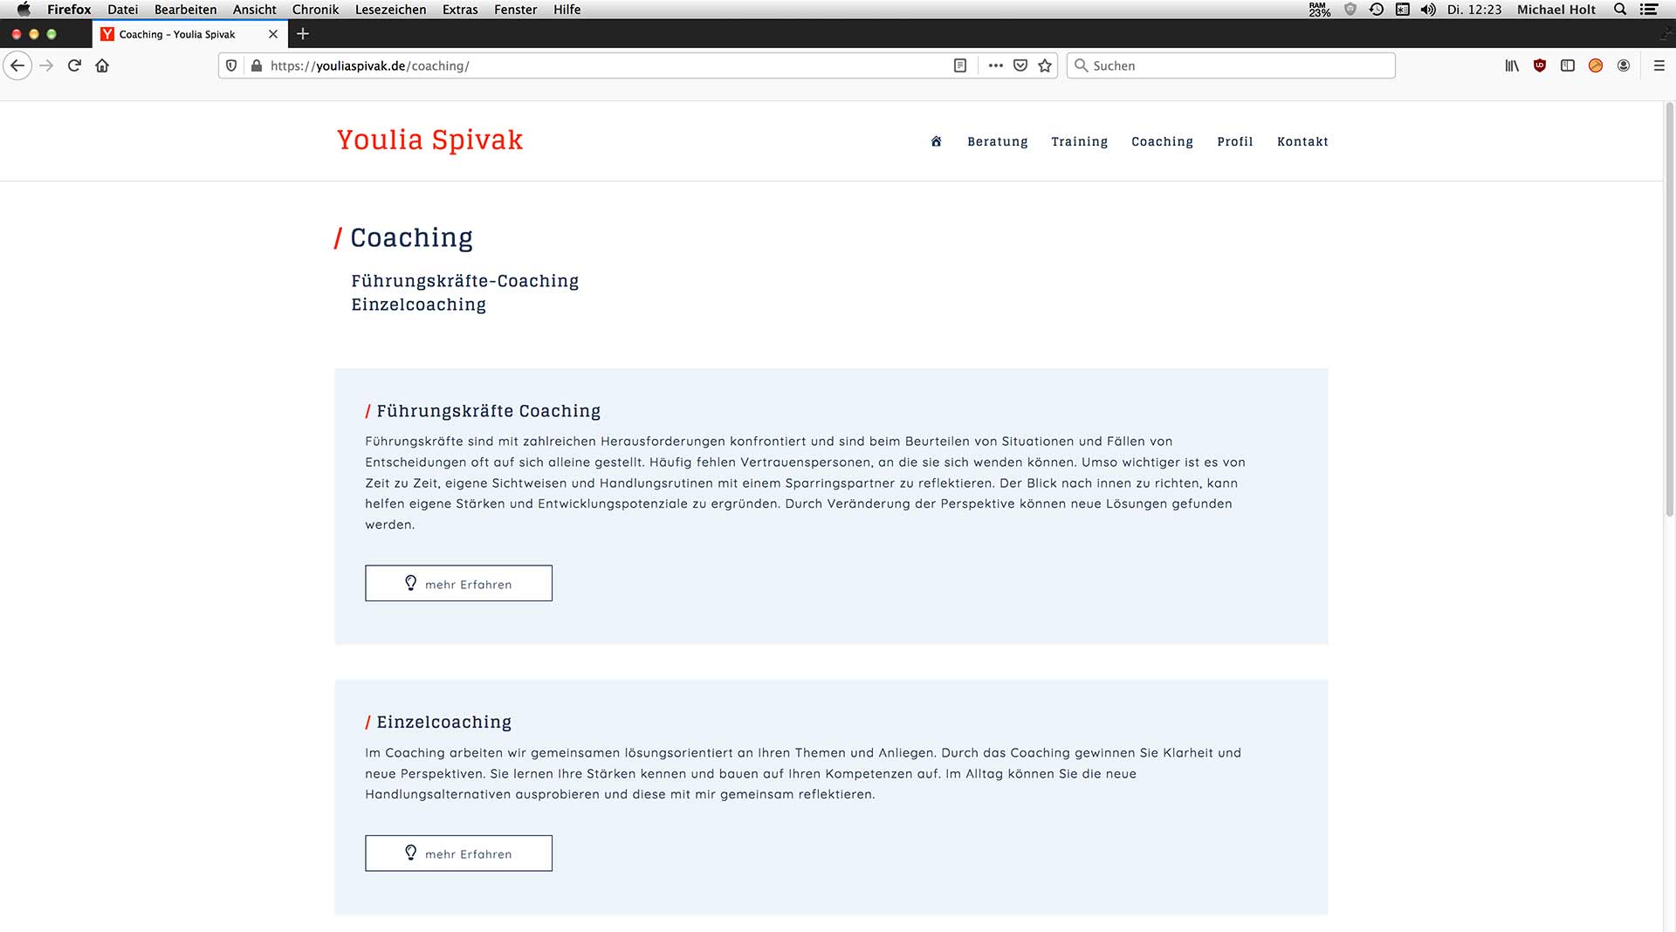Open a new tab with plus button
The height and width of the screenshot is (932, 1676).
click(303, 34)
